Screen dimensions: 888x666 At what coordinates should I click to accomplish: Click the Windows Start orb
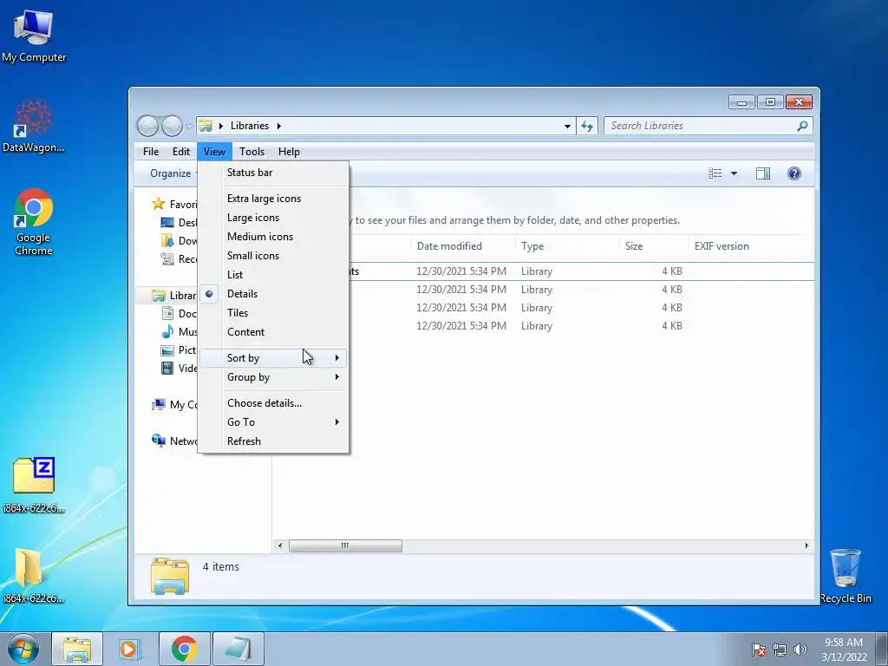[x=23, y=649]
